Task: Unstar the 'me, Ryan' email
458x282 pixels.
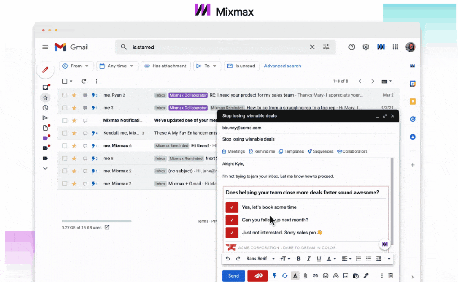Action: [74, 95]
